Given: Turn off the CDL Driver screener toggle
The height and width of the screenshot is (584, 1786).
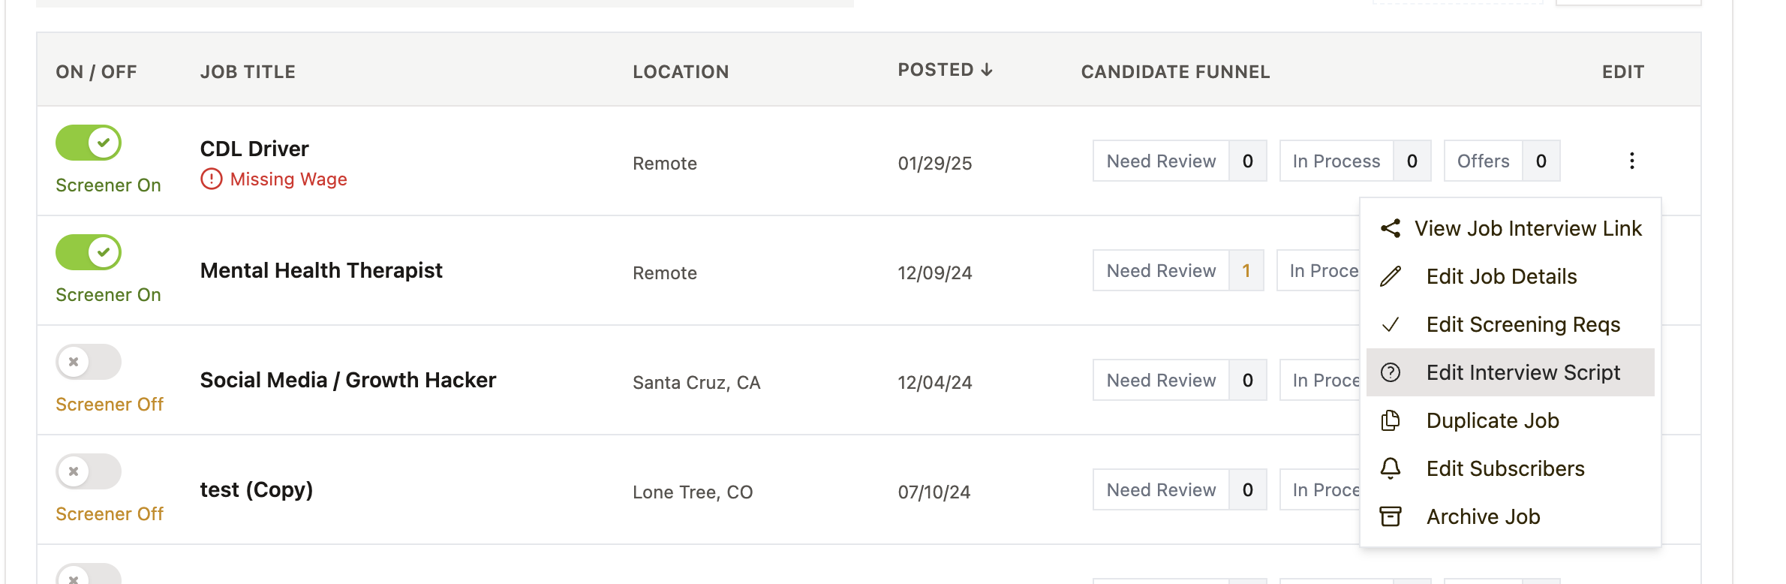Looking at the screenshot, I should 89,143.
